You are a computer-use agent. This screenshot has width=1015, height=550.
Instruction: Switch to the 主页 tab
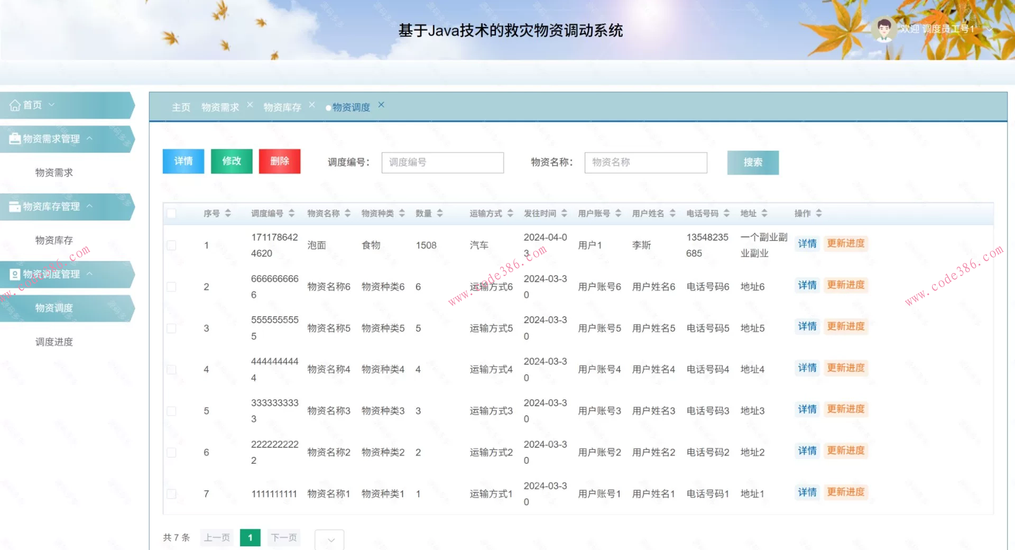tap(180, 107)
